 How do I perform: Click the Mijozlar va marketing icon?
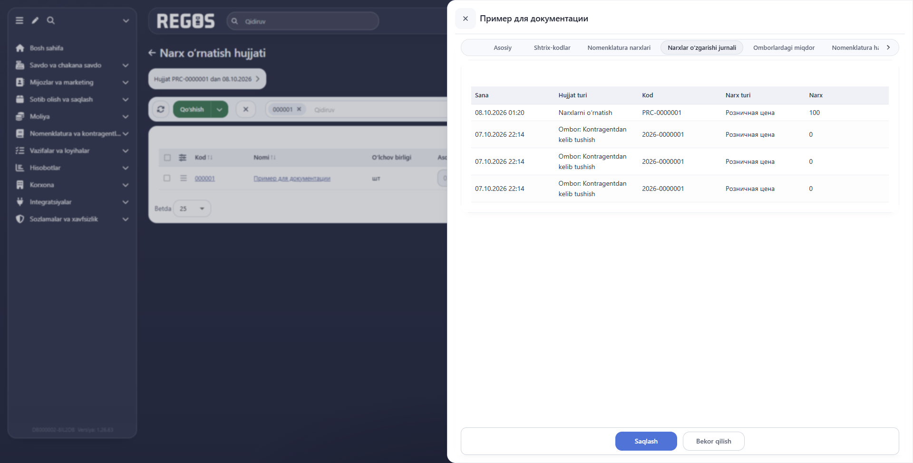[x=20, y=82]
